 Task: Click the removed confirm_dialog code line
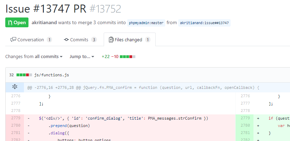point(123,118)
